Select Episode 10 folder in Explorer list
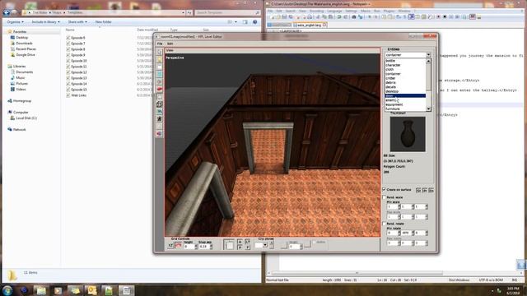527x296 pixels. [79, 61]
